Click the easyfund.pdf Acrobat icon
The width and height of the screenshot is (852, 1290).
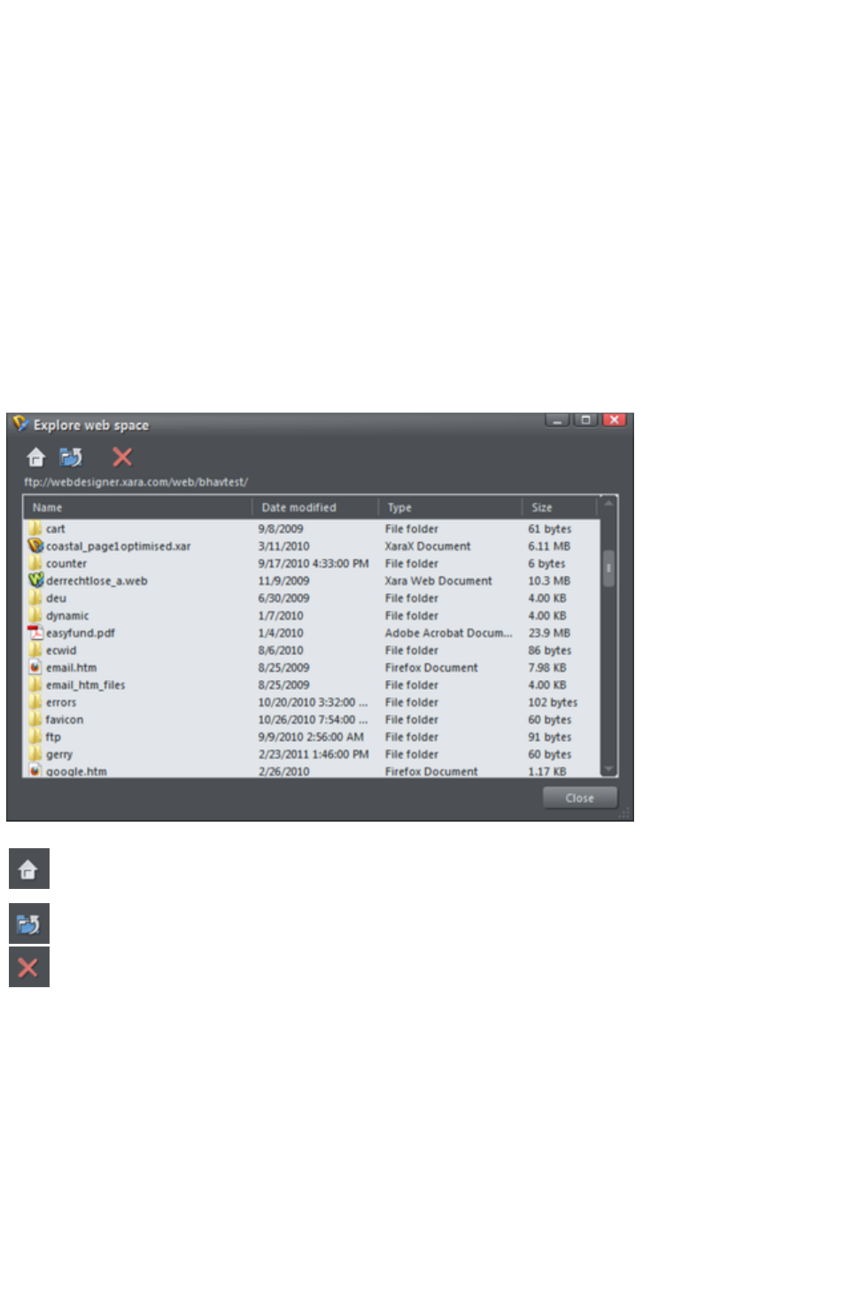35,633
